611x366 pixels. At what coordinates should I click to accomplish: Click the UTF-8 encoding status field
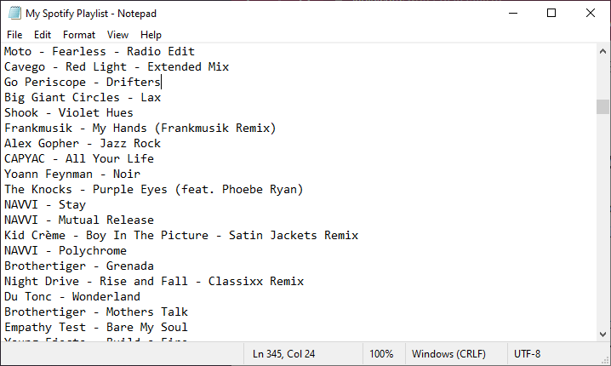[528, 354]
